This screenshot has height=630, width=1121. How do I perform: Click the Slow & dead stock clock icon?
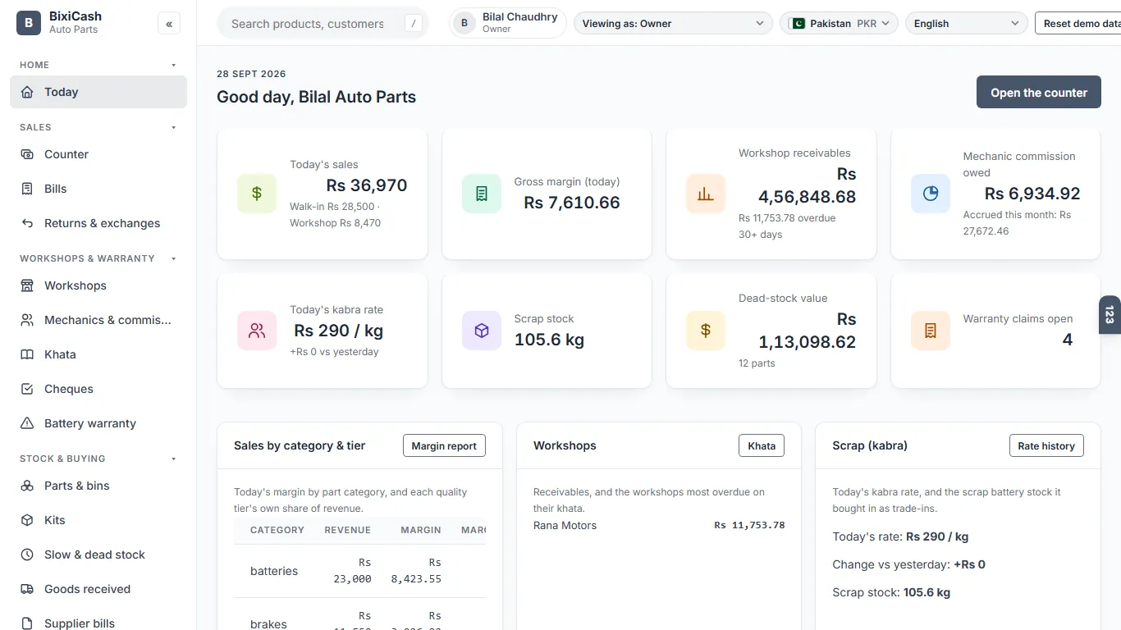point(27,555)
